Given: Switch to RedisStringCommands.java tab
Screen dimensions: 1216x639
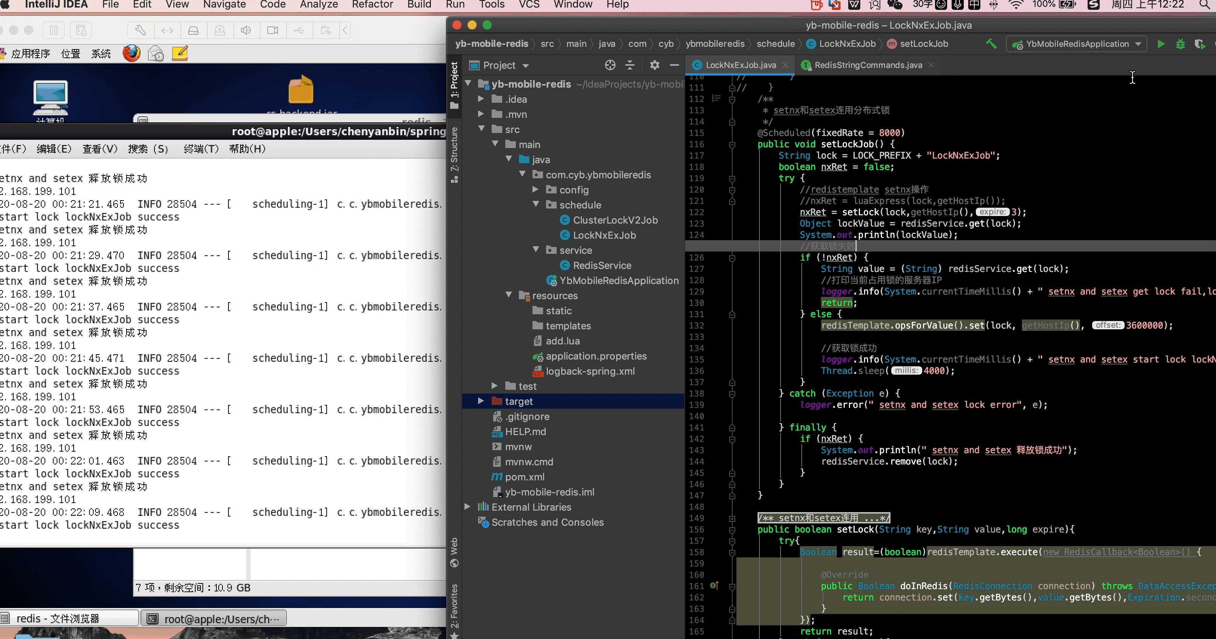Looking at the screenshot, I should pos(868,65).
